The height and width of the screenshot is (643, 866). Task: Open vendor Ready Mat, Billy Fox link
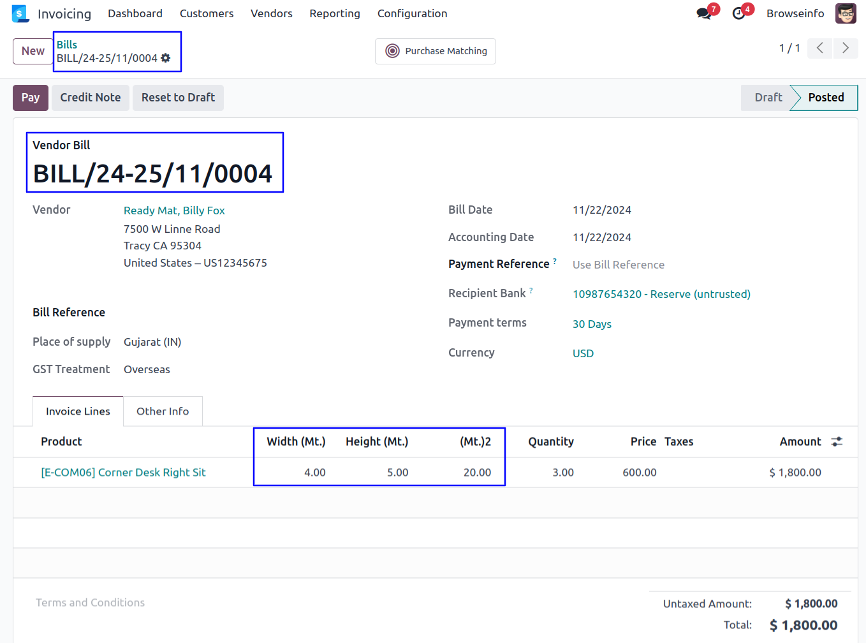(x=174, y=211)
